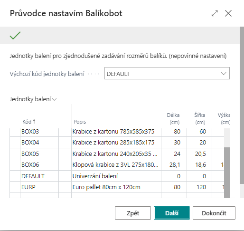This screenshot has width=244, height=231.
Task: Go back with the Zpět button
Action: pyautogui.click(x=133, y=213)
